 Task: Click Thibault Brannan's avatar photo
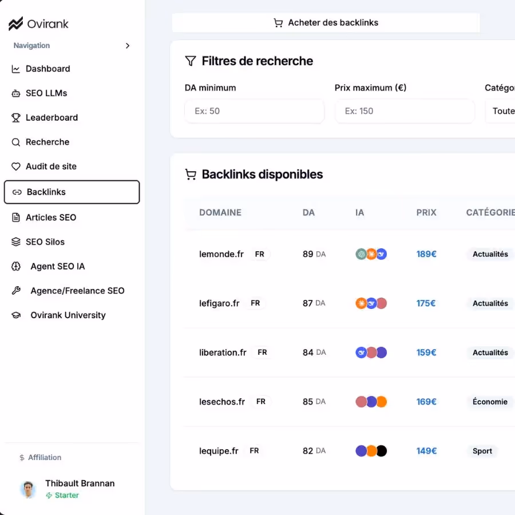28,489
